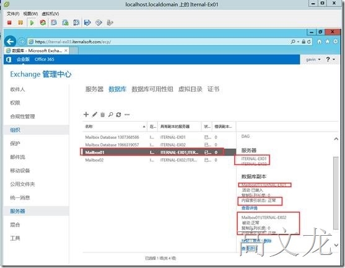
Task: Click the orange pause VM toolbar icon
Action: (x=20, y=22)
